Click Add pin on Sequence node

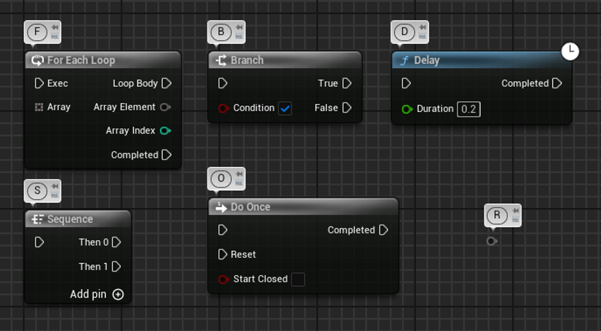(x=97, y=294)
